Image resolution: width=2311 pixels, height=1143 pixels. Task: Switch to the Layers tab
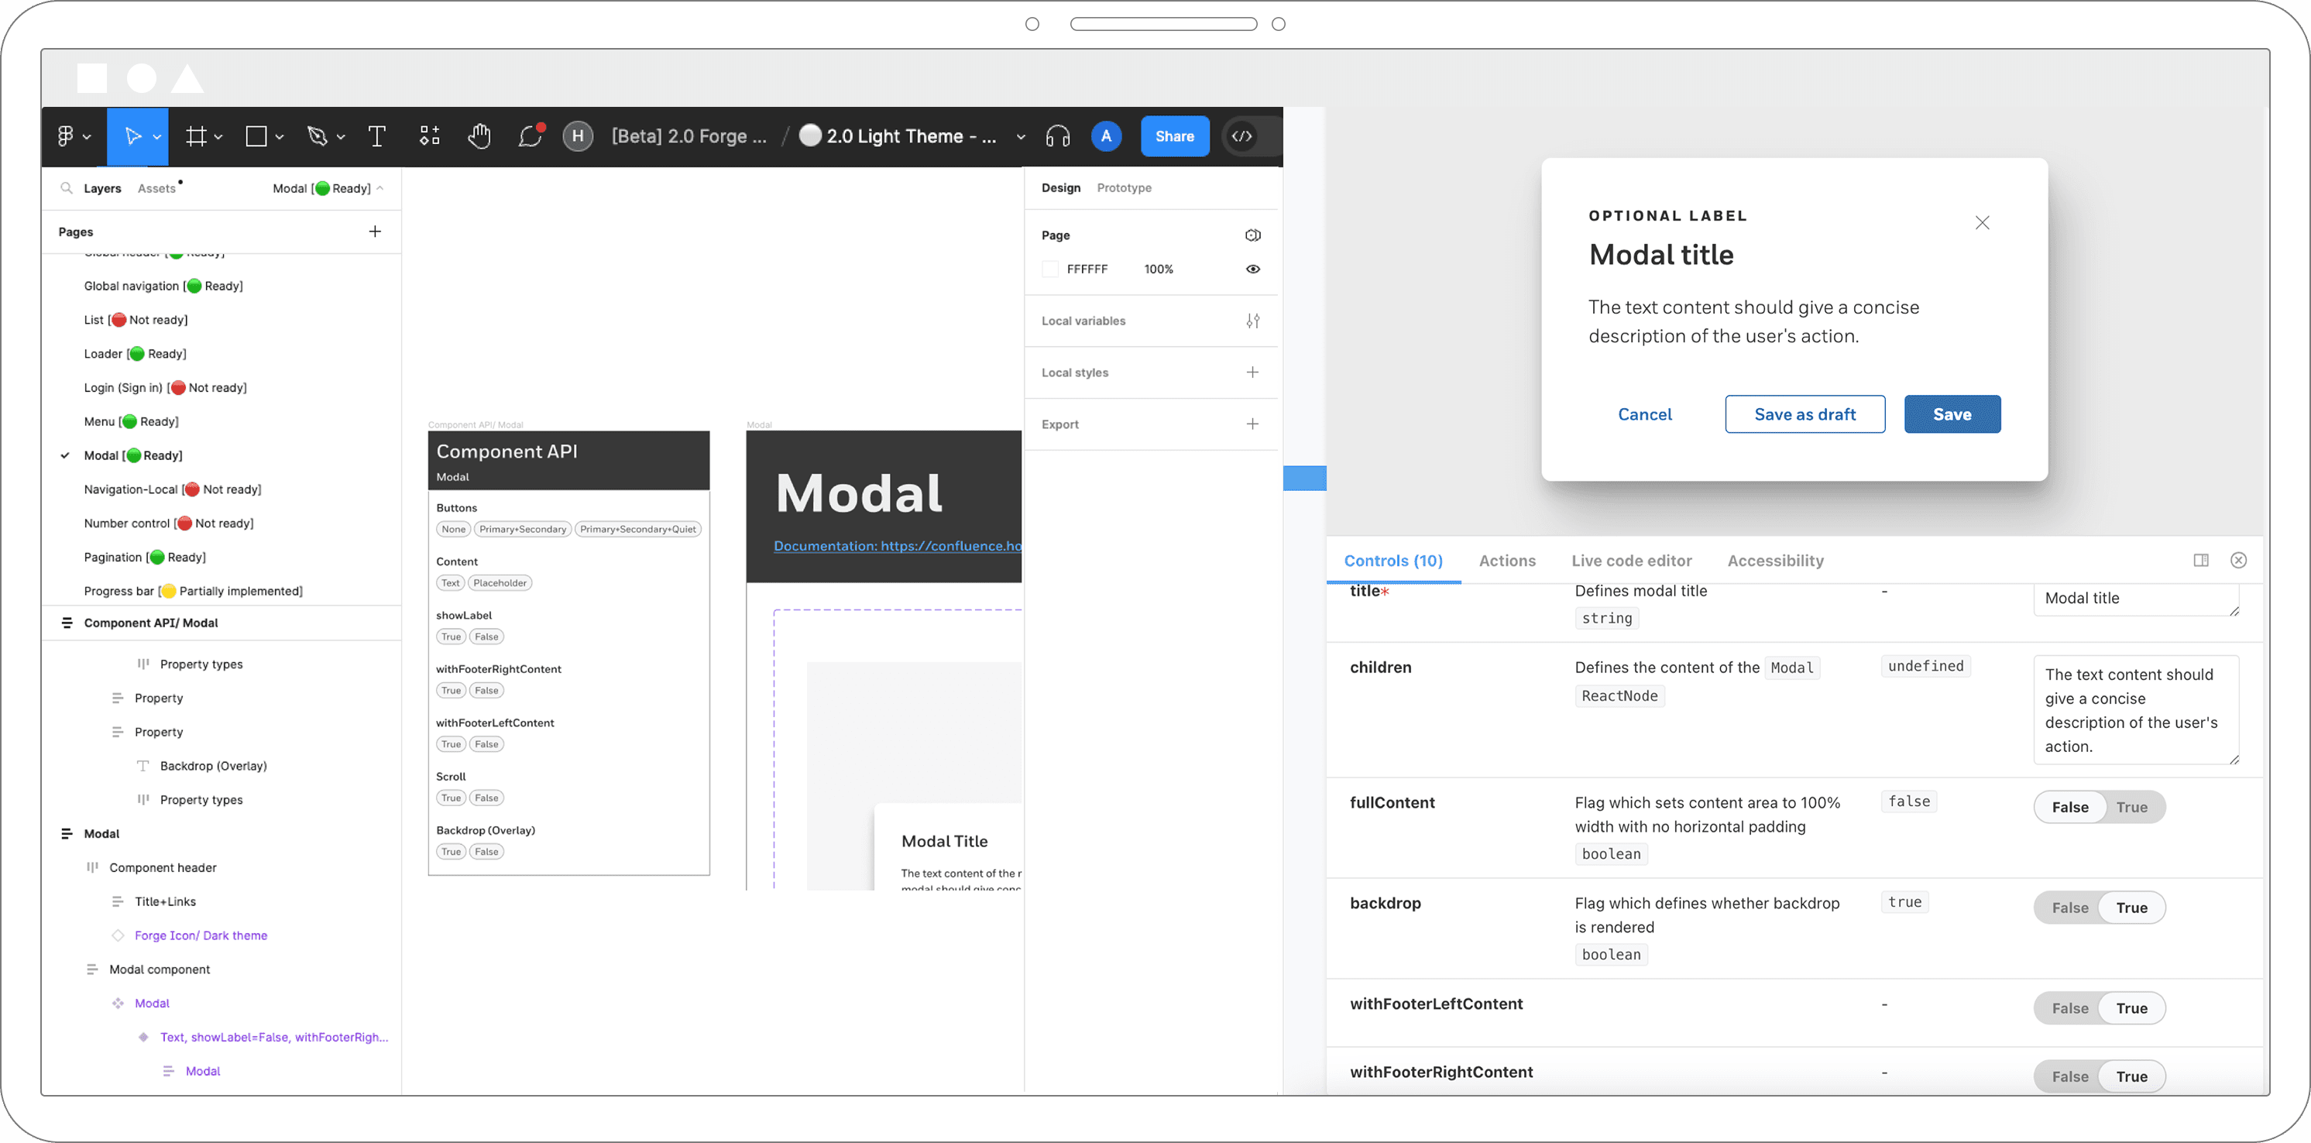(102, 188)
